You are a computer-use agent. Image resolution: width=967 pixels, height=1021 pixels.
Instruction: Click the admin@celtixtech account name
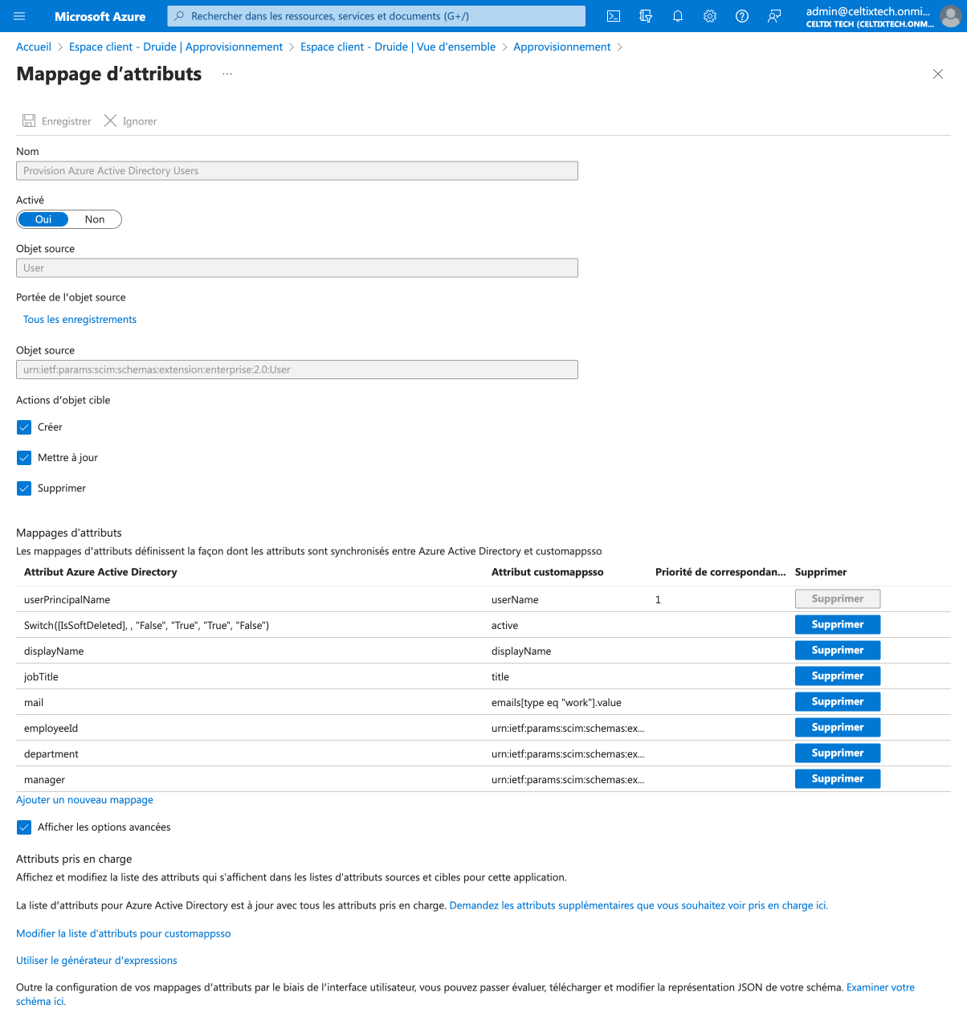868,11
